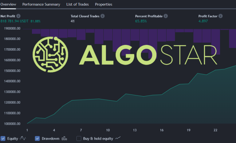Image resolution: width=236 pixels, height=143 pixels.
Task: Enable the Buy & hold equity checkbox
Action: tap(79, 138)
